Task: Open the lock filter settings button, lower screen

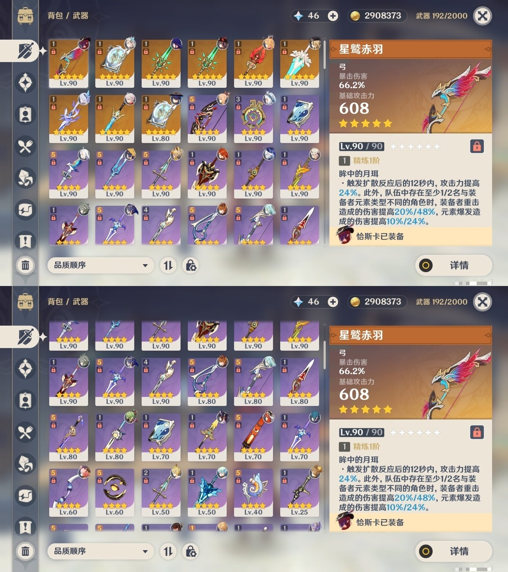Action: (x=190, y=551)
